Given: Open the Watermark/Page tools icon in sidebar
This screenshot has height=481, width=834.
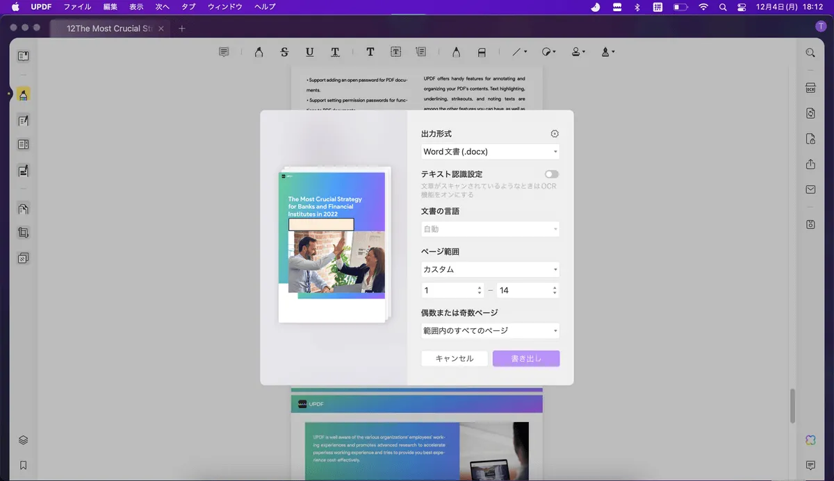Looking at the screenshot, I should click(x=23, y=258).
